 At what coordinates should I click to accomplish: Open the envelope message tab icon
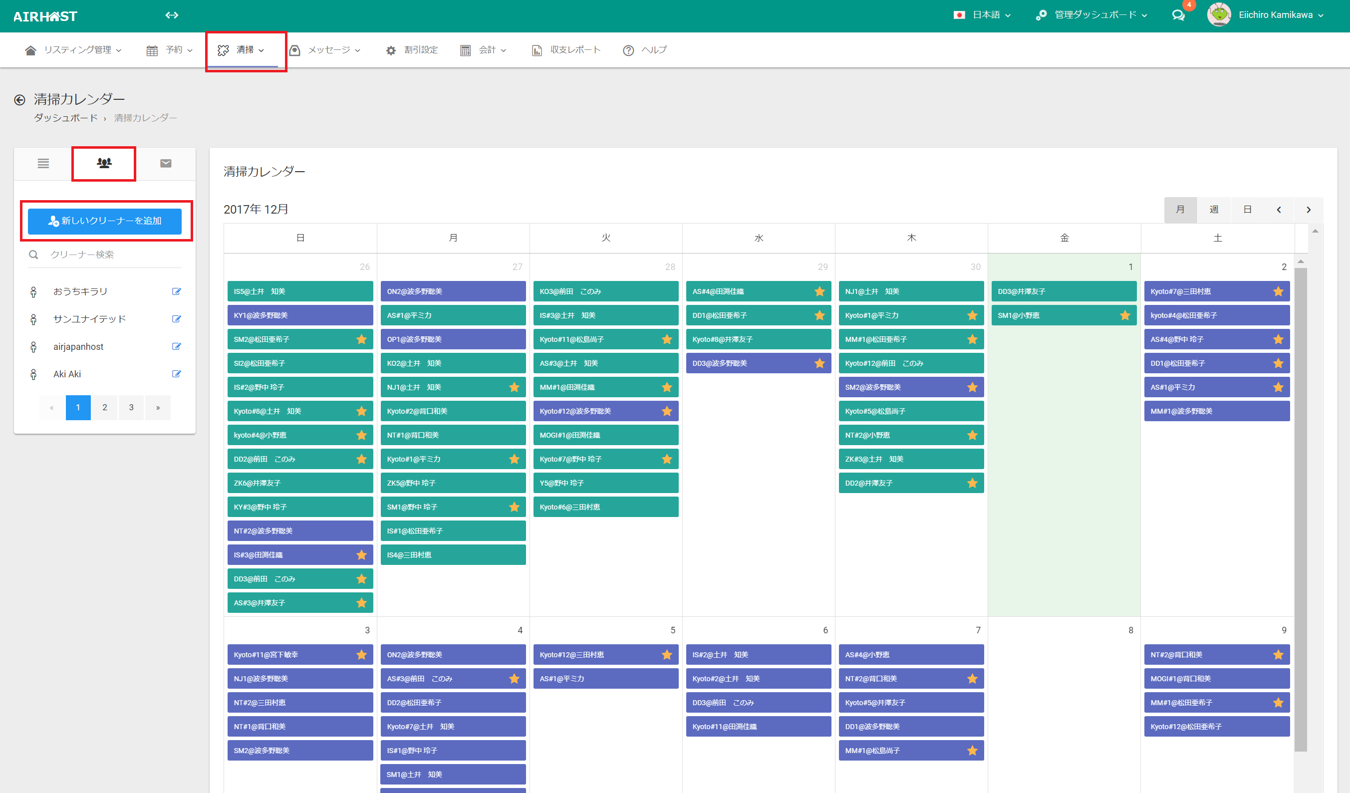tap(166, 163)
